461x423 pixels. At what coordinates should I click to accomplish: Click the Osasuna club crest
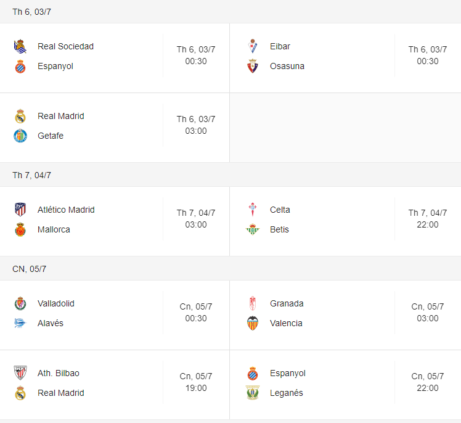(x=253, y=66)
